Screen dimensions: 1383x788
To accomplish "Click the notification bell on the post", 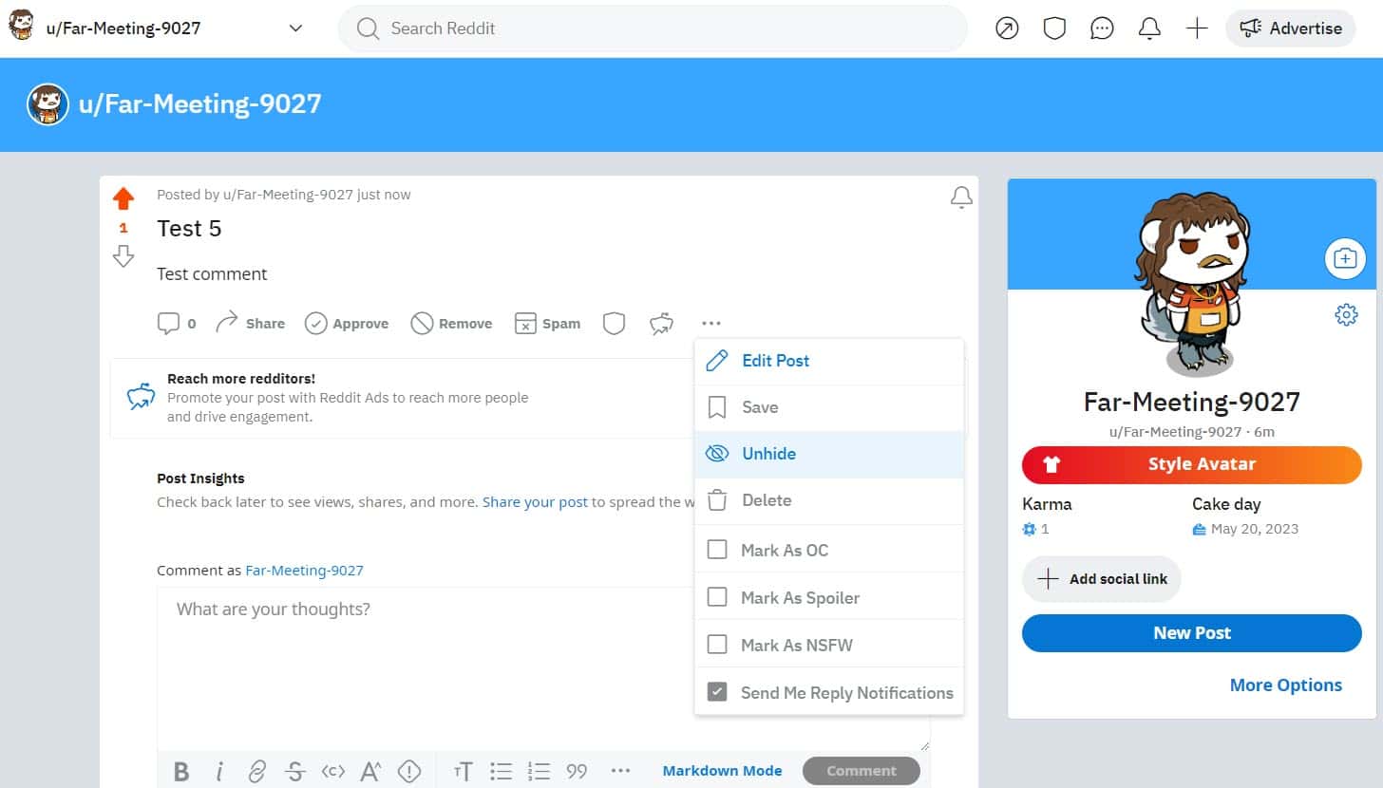I will [960, 197].
